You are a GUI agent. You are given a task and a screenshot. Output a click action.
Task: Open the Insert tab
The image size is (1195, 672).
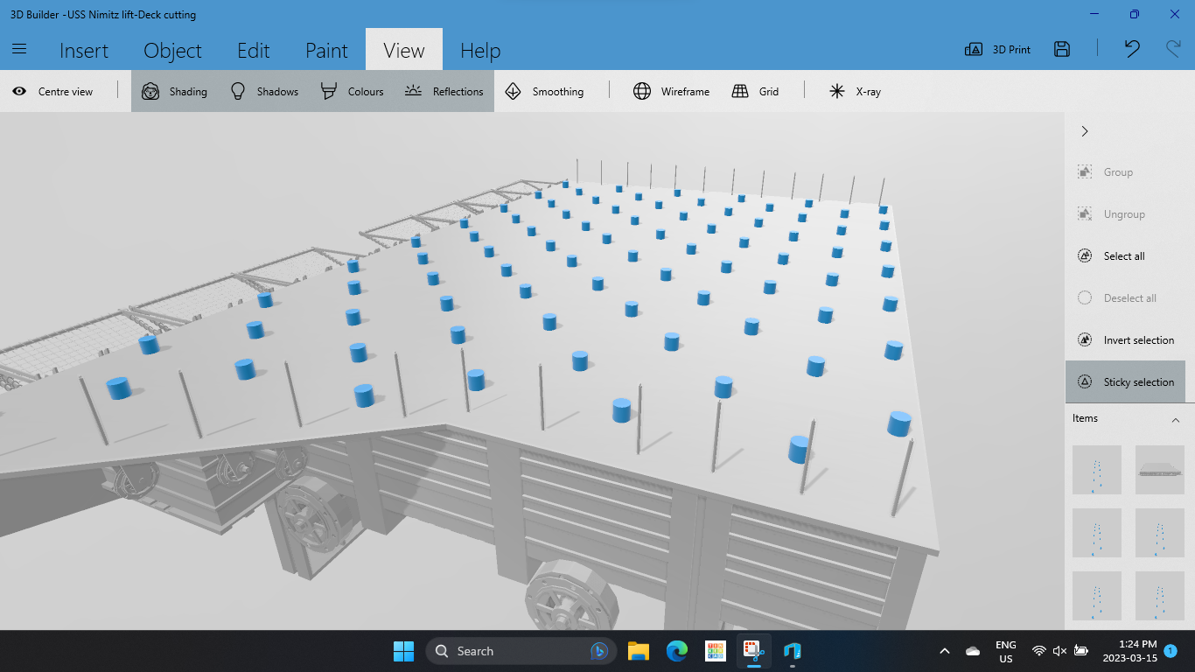tap(84, 51)
